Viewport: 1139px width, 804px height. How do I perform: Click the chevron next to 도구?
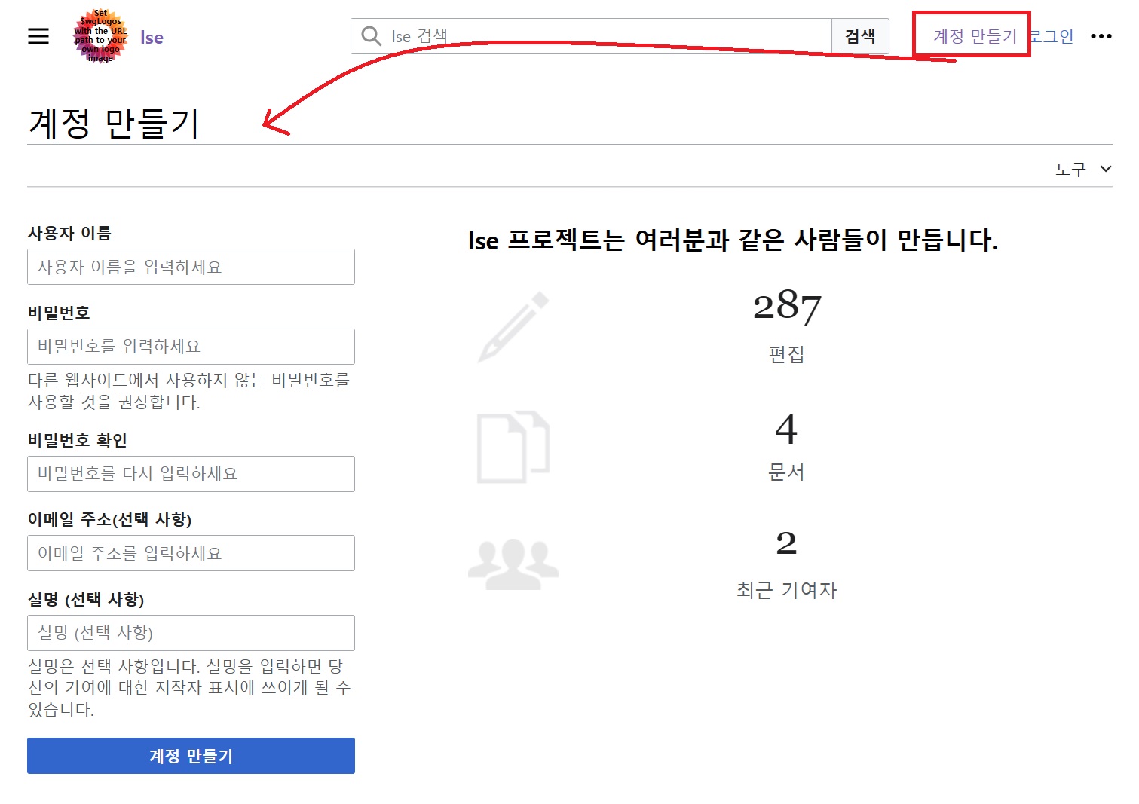(x=1105, y=169)
